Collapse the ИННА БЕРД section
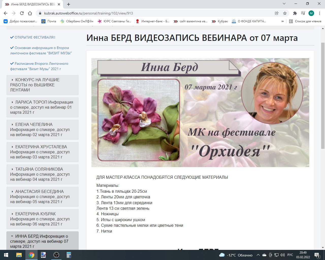325x260 pixels. (x=42, y=241)
